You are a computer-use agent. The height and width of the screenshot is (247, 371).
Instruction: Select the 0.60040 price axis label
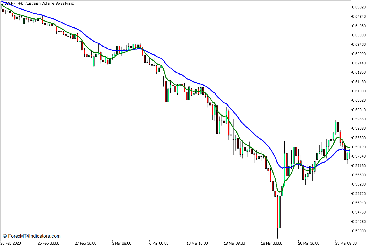point(358,110)
